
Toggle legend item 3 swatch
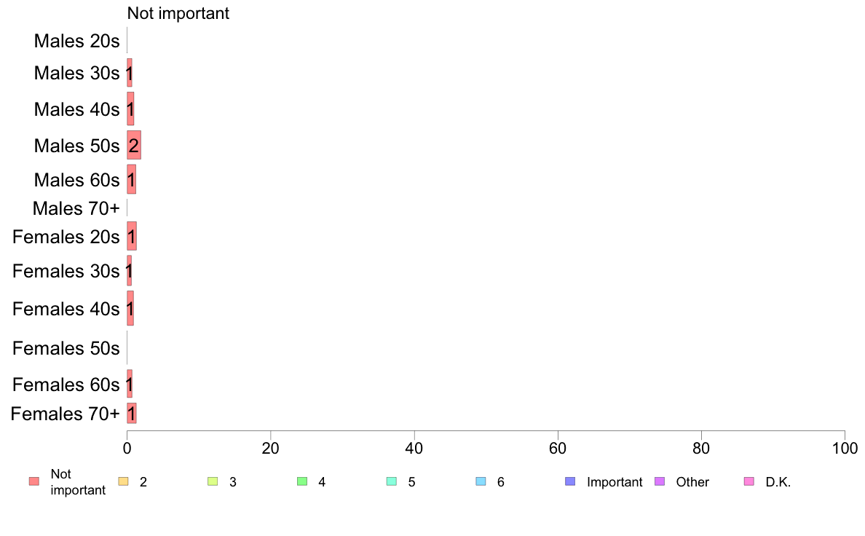pyautogui.click(x=213, y=481)
